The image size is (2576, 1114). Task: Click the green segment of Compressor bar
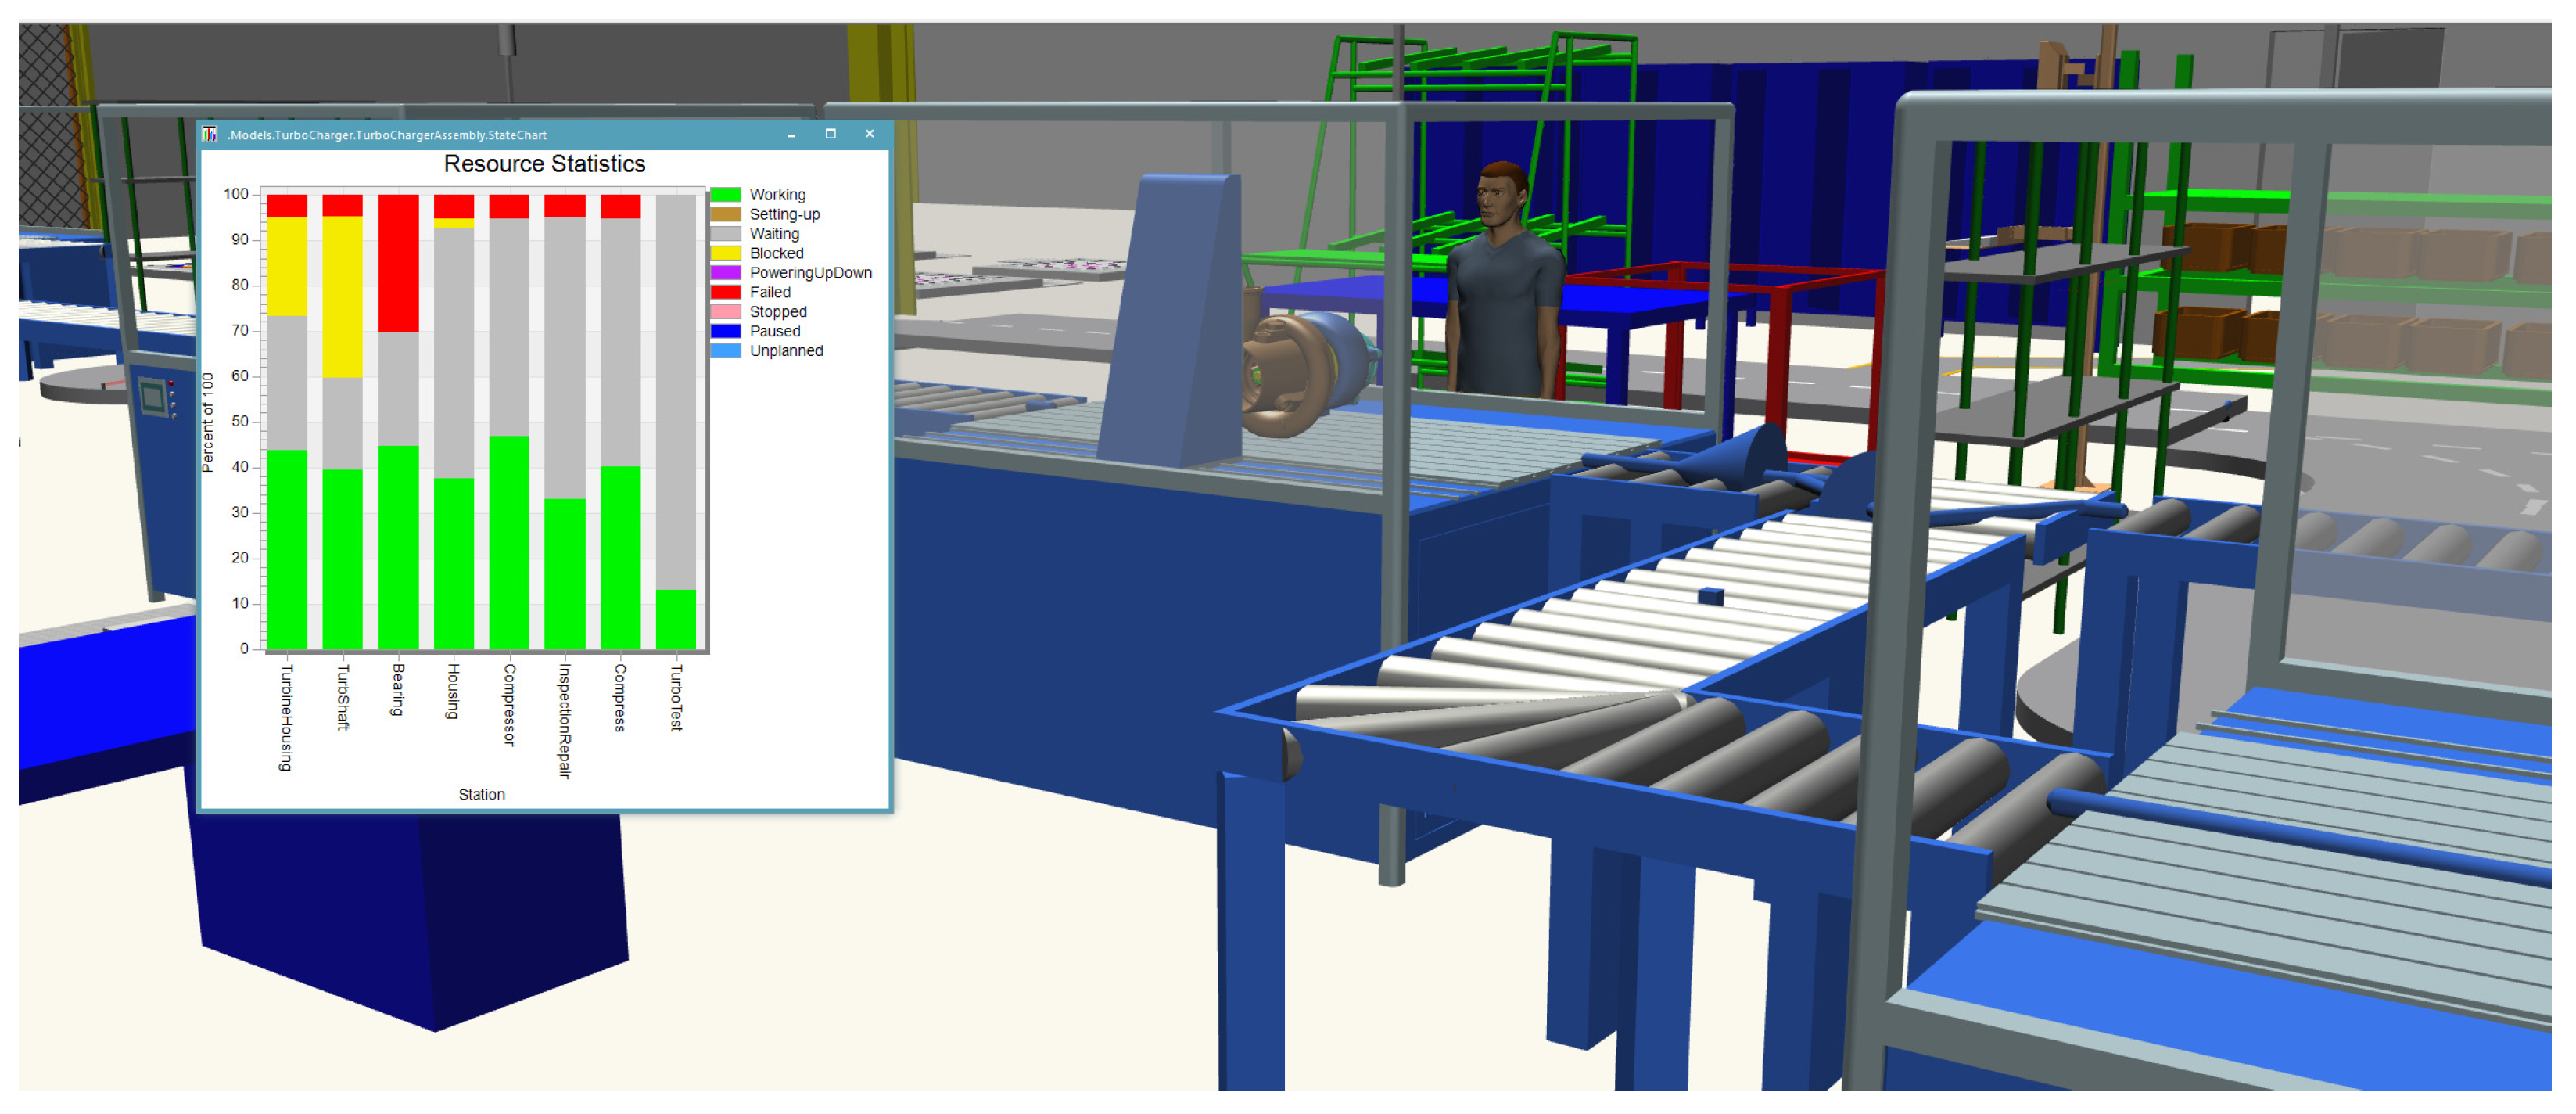[509, 543]
